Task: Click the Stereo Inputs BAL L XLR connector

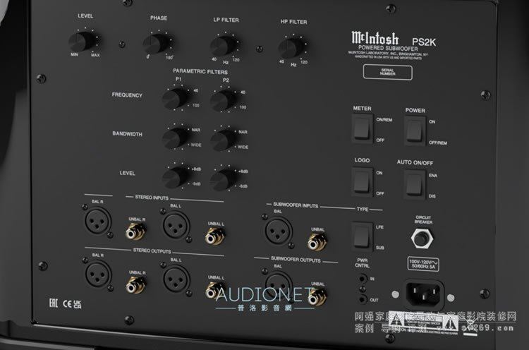Action: (176, 226)
